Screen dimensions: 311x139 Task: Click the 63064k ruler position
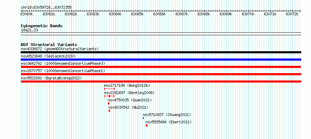pyautogui.click(x=115, y=14)
